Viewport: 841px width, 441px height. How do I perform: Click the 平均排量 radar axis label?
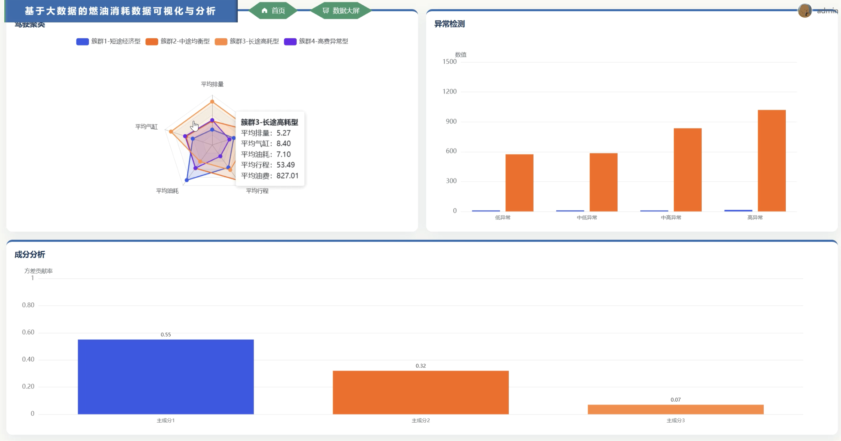212,84
